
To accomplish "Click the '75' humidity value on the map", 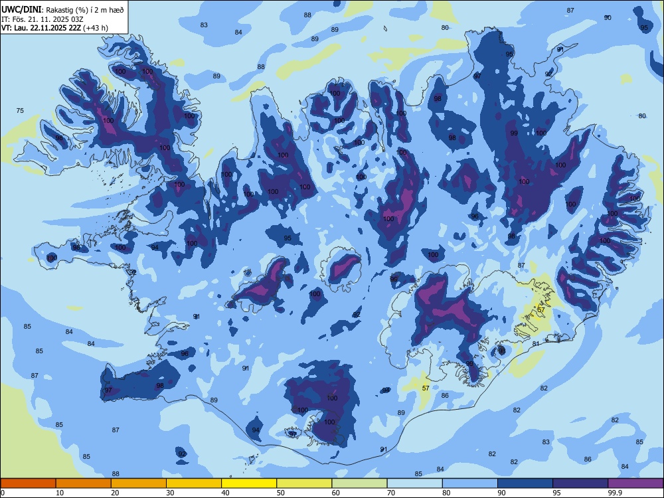I will click(x=20, y=110).
